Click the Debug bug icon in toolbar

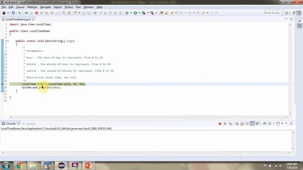coord(127,13)
